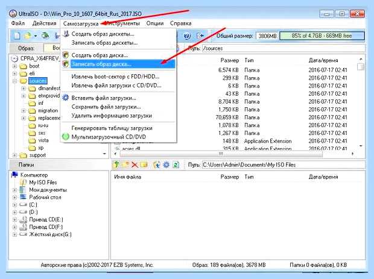Click the go up one folder green arrow icon
The height and width of the screenshot is (279, 374).
coord(116,165)
